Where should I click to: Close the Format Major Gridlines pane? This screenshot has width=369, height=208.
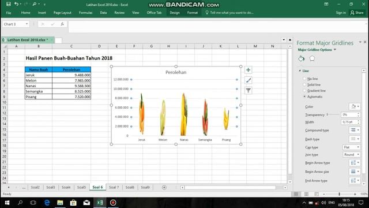point(365,42)
